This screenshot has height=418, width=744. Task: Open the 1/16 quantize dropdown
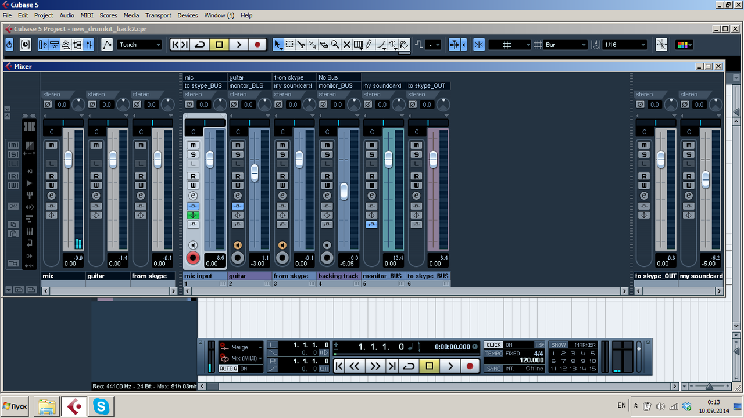624,44
